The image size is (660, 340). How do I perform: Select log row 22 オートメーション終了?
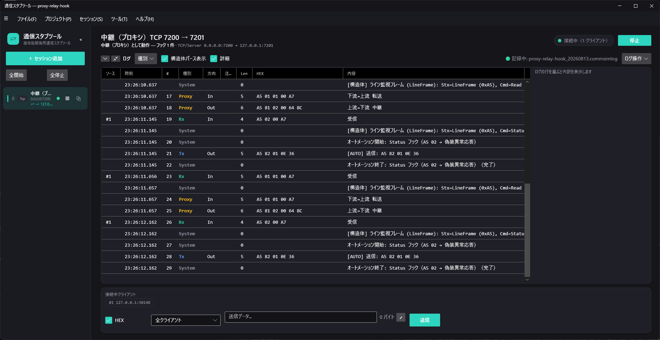(x=313, y=165)
